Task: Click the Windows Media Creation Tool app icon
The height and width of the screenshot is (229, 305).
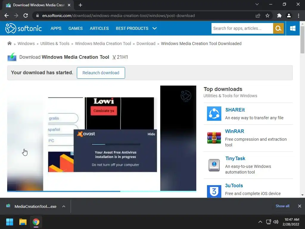Action: [12, 57]
